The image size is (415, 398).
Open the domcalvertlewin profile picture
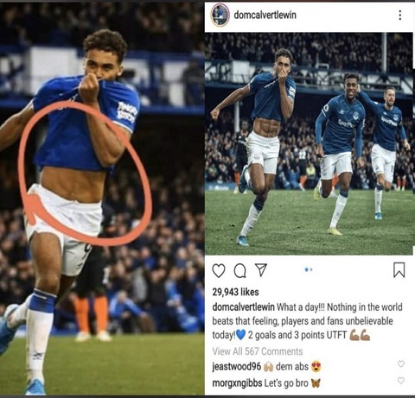tap(220, 15)
